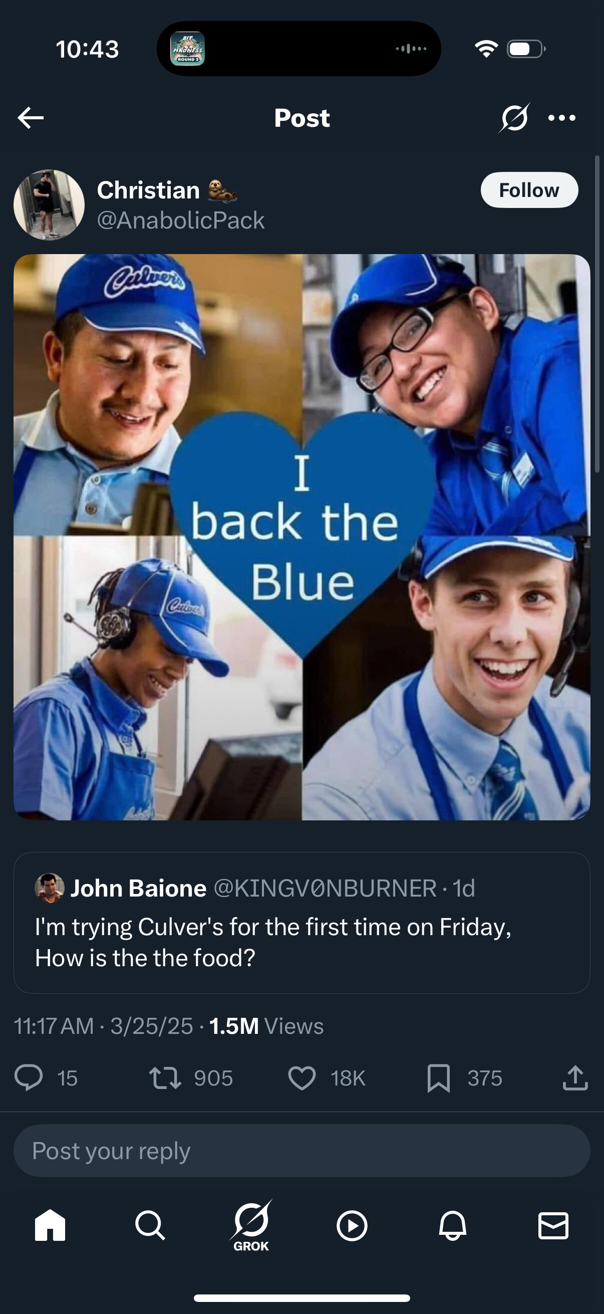This screenshot has height=1314, width=604.
Task: Open the share upload icon
Action: coord(575,1077)
